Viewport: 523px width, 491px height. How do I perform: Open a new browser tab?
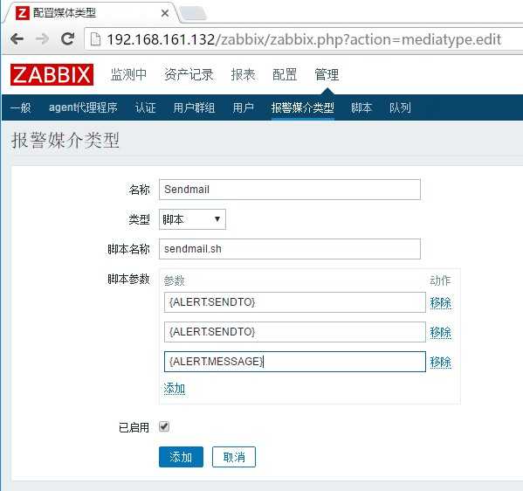tap(193, 13)
